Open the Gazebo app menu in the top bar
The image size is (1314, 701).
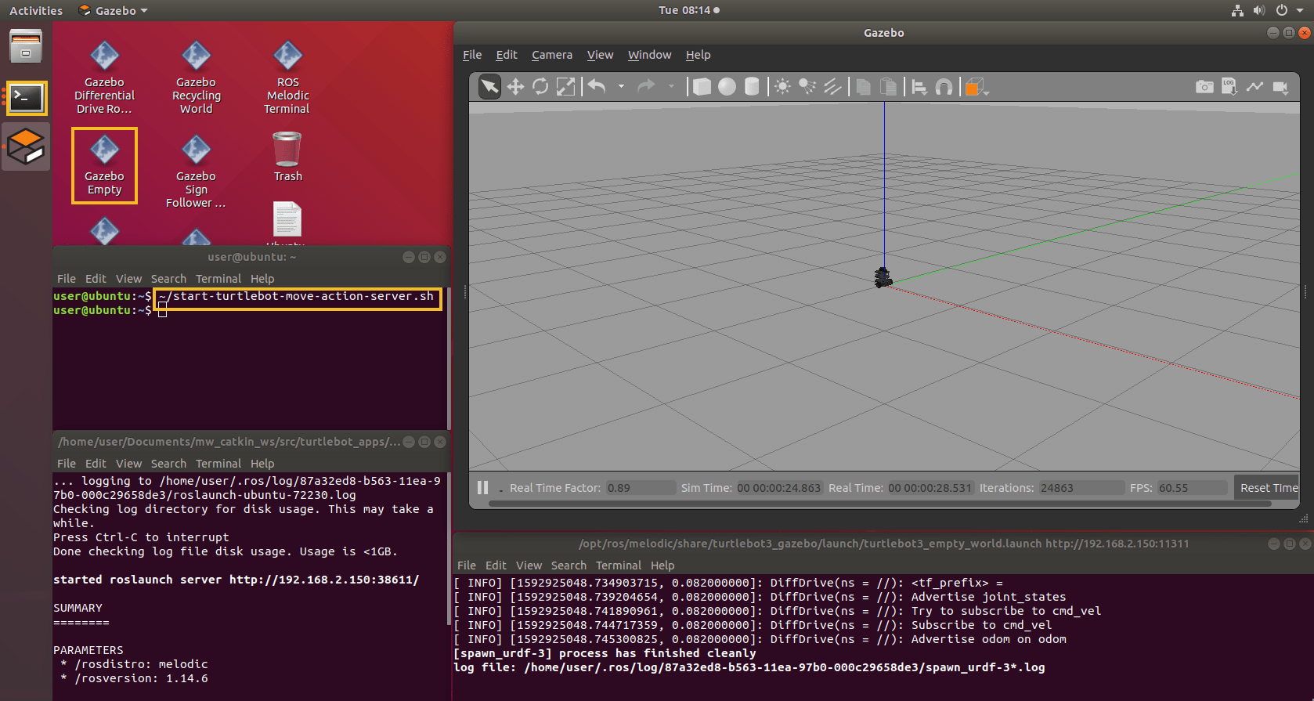(x=114, y=10)
